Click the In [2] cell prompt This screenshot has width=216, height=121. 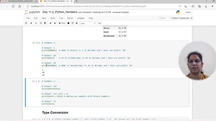[x=36, y=43]
